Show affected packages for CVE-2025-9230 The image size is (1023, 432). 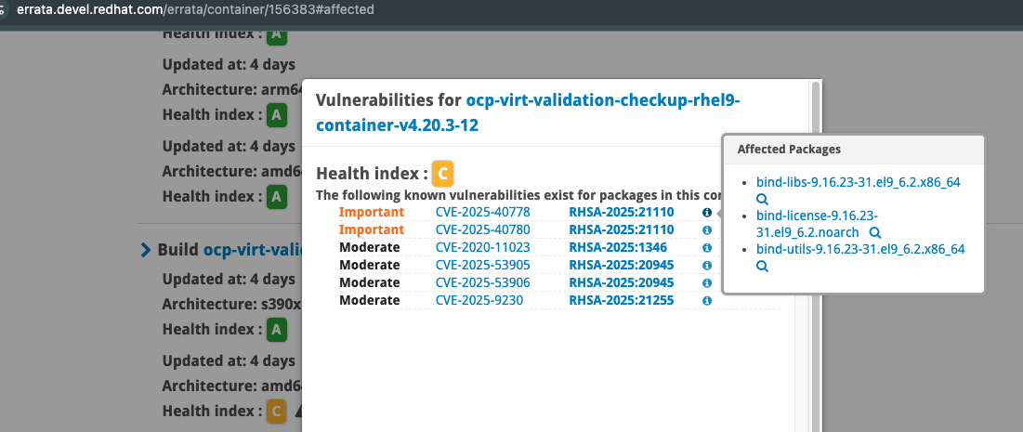coord(707,301)
